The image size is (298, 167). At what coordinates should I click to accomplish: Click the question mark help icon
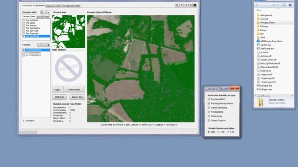[x=181, y=5]
